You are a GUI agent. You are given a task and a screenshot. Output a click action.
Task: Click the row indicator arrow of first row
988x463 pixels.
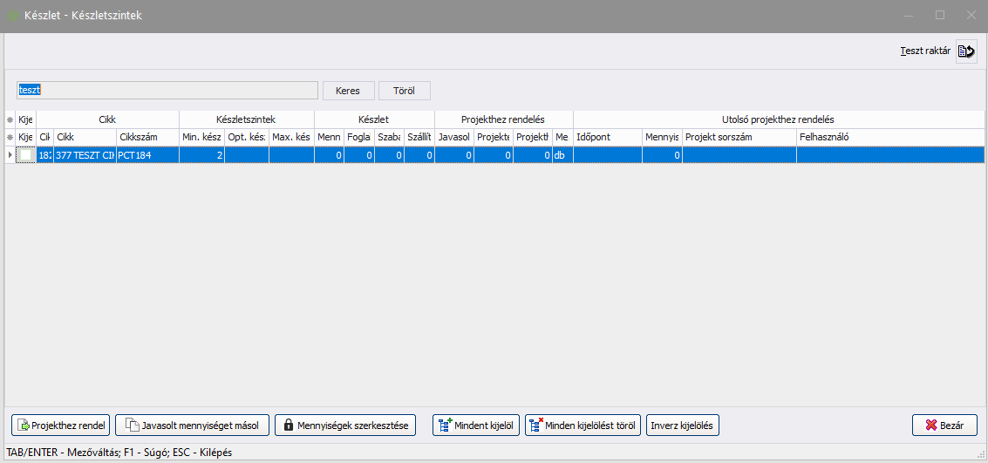tap(10, 154)
